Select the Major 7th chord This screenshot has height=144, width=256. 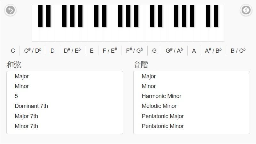pyautogui.click(x=26, y=116)
